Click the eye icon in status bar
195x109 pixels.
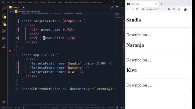click(x=16, y=108)
